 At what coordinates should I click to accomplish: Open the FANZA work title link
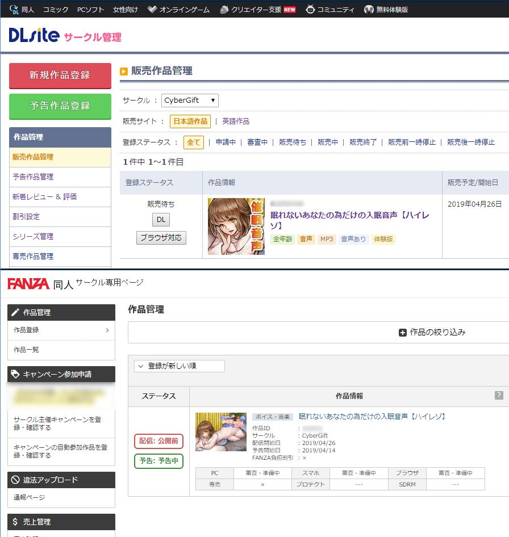tap(372, 417)
